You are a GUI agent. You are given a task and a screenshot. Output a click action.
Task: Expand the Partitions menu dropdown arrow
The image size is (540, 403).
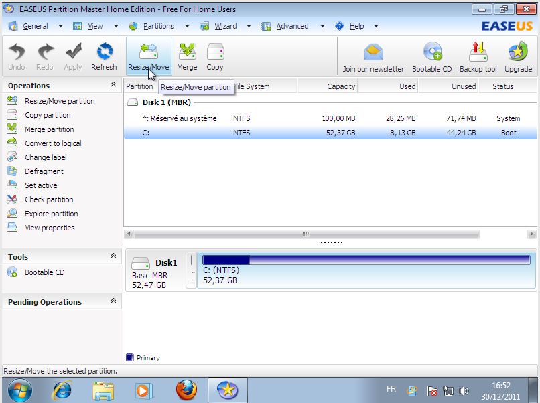pos(187,26)
